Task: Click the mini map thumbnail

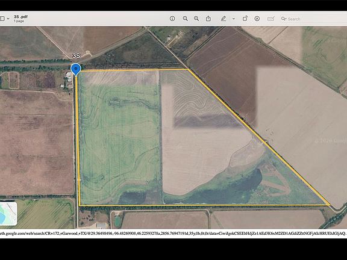Action: pyautogui.click(x=8, y=214)
